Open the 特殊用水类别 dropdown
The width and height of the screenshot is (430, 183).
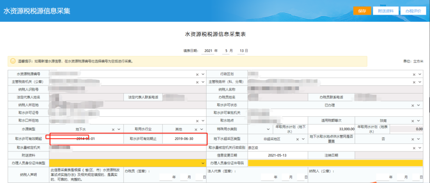coord(268,129)
